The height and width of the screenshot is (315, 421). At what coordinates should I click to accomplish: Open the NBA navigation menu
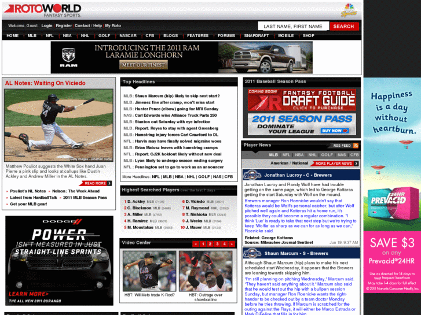point(67,36)
